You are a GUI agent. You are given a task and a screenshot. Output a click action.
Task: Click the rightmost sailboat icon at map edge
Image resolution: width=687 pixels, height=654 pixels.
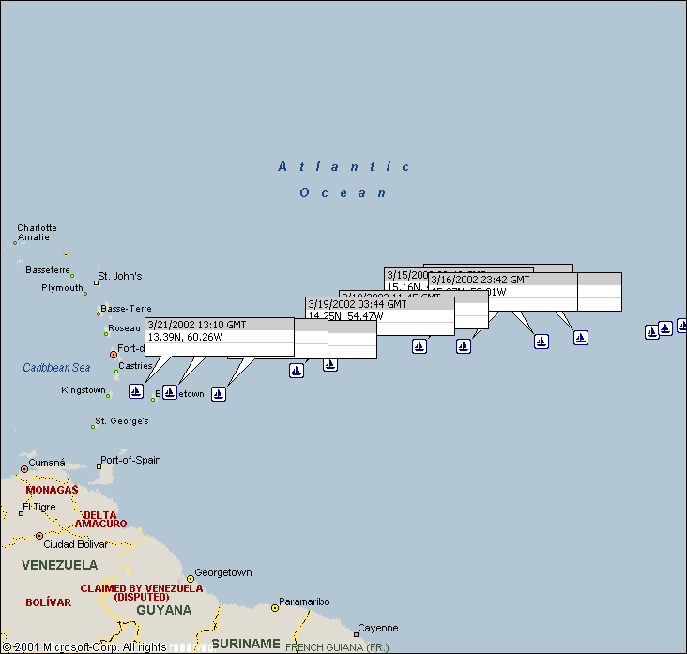[682, 326]
